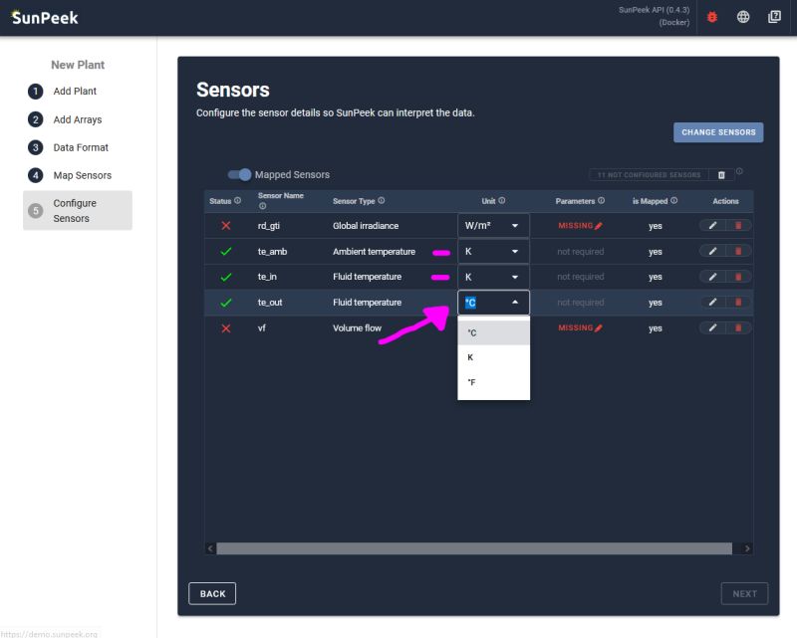
Task: Click the MISSING parameters link for rd_gti
Action: pyautogui.click(x=580, y=226)
